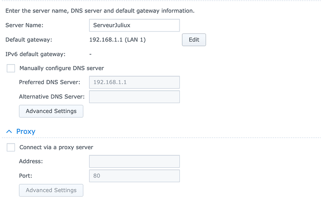
Task: Select the Alternative DNS Server input box
Action: (134, 97)
